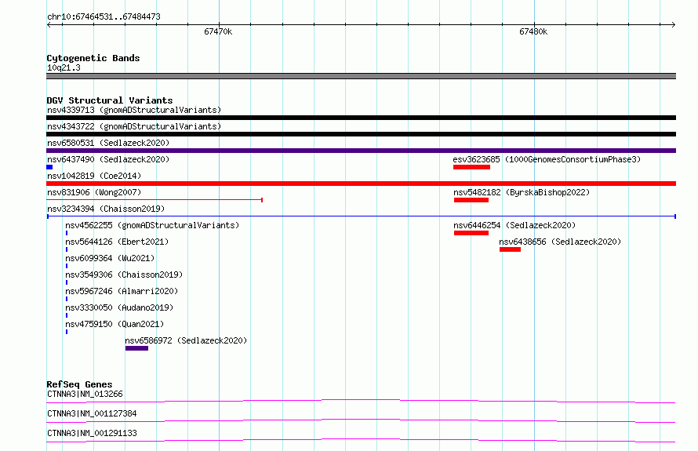Screen dimensions: 698x451
Task: Click the small blue bar under nsv6437490
Action: pyautogui.click(x=49, y=167)
